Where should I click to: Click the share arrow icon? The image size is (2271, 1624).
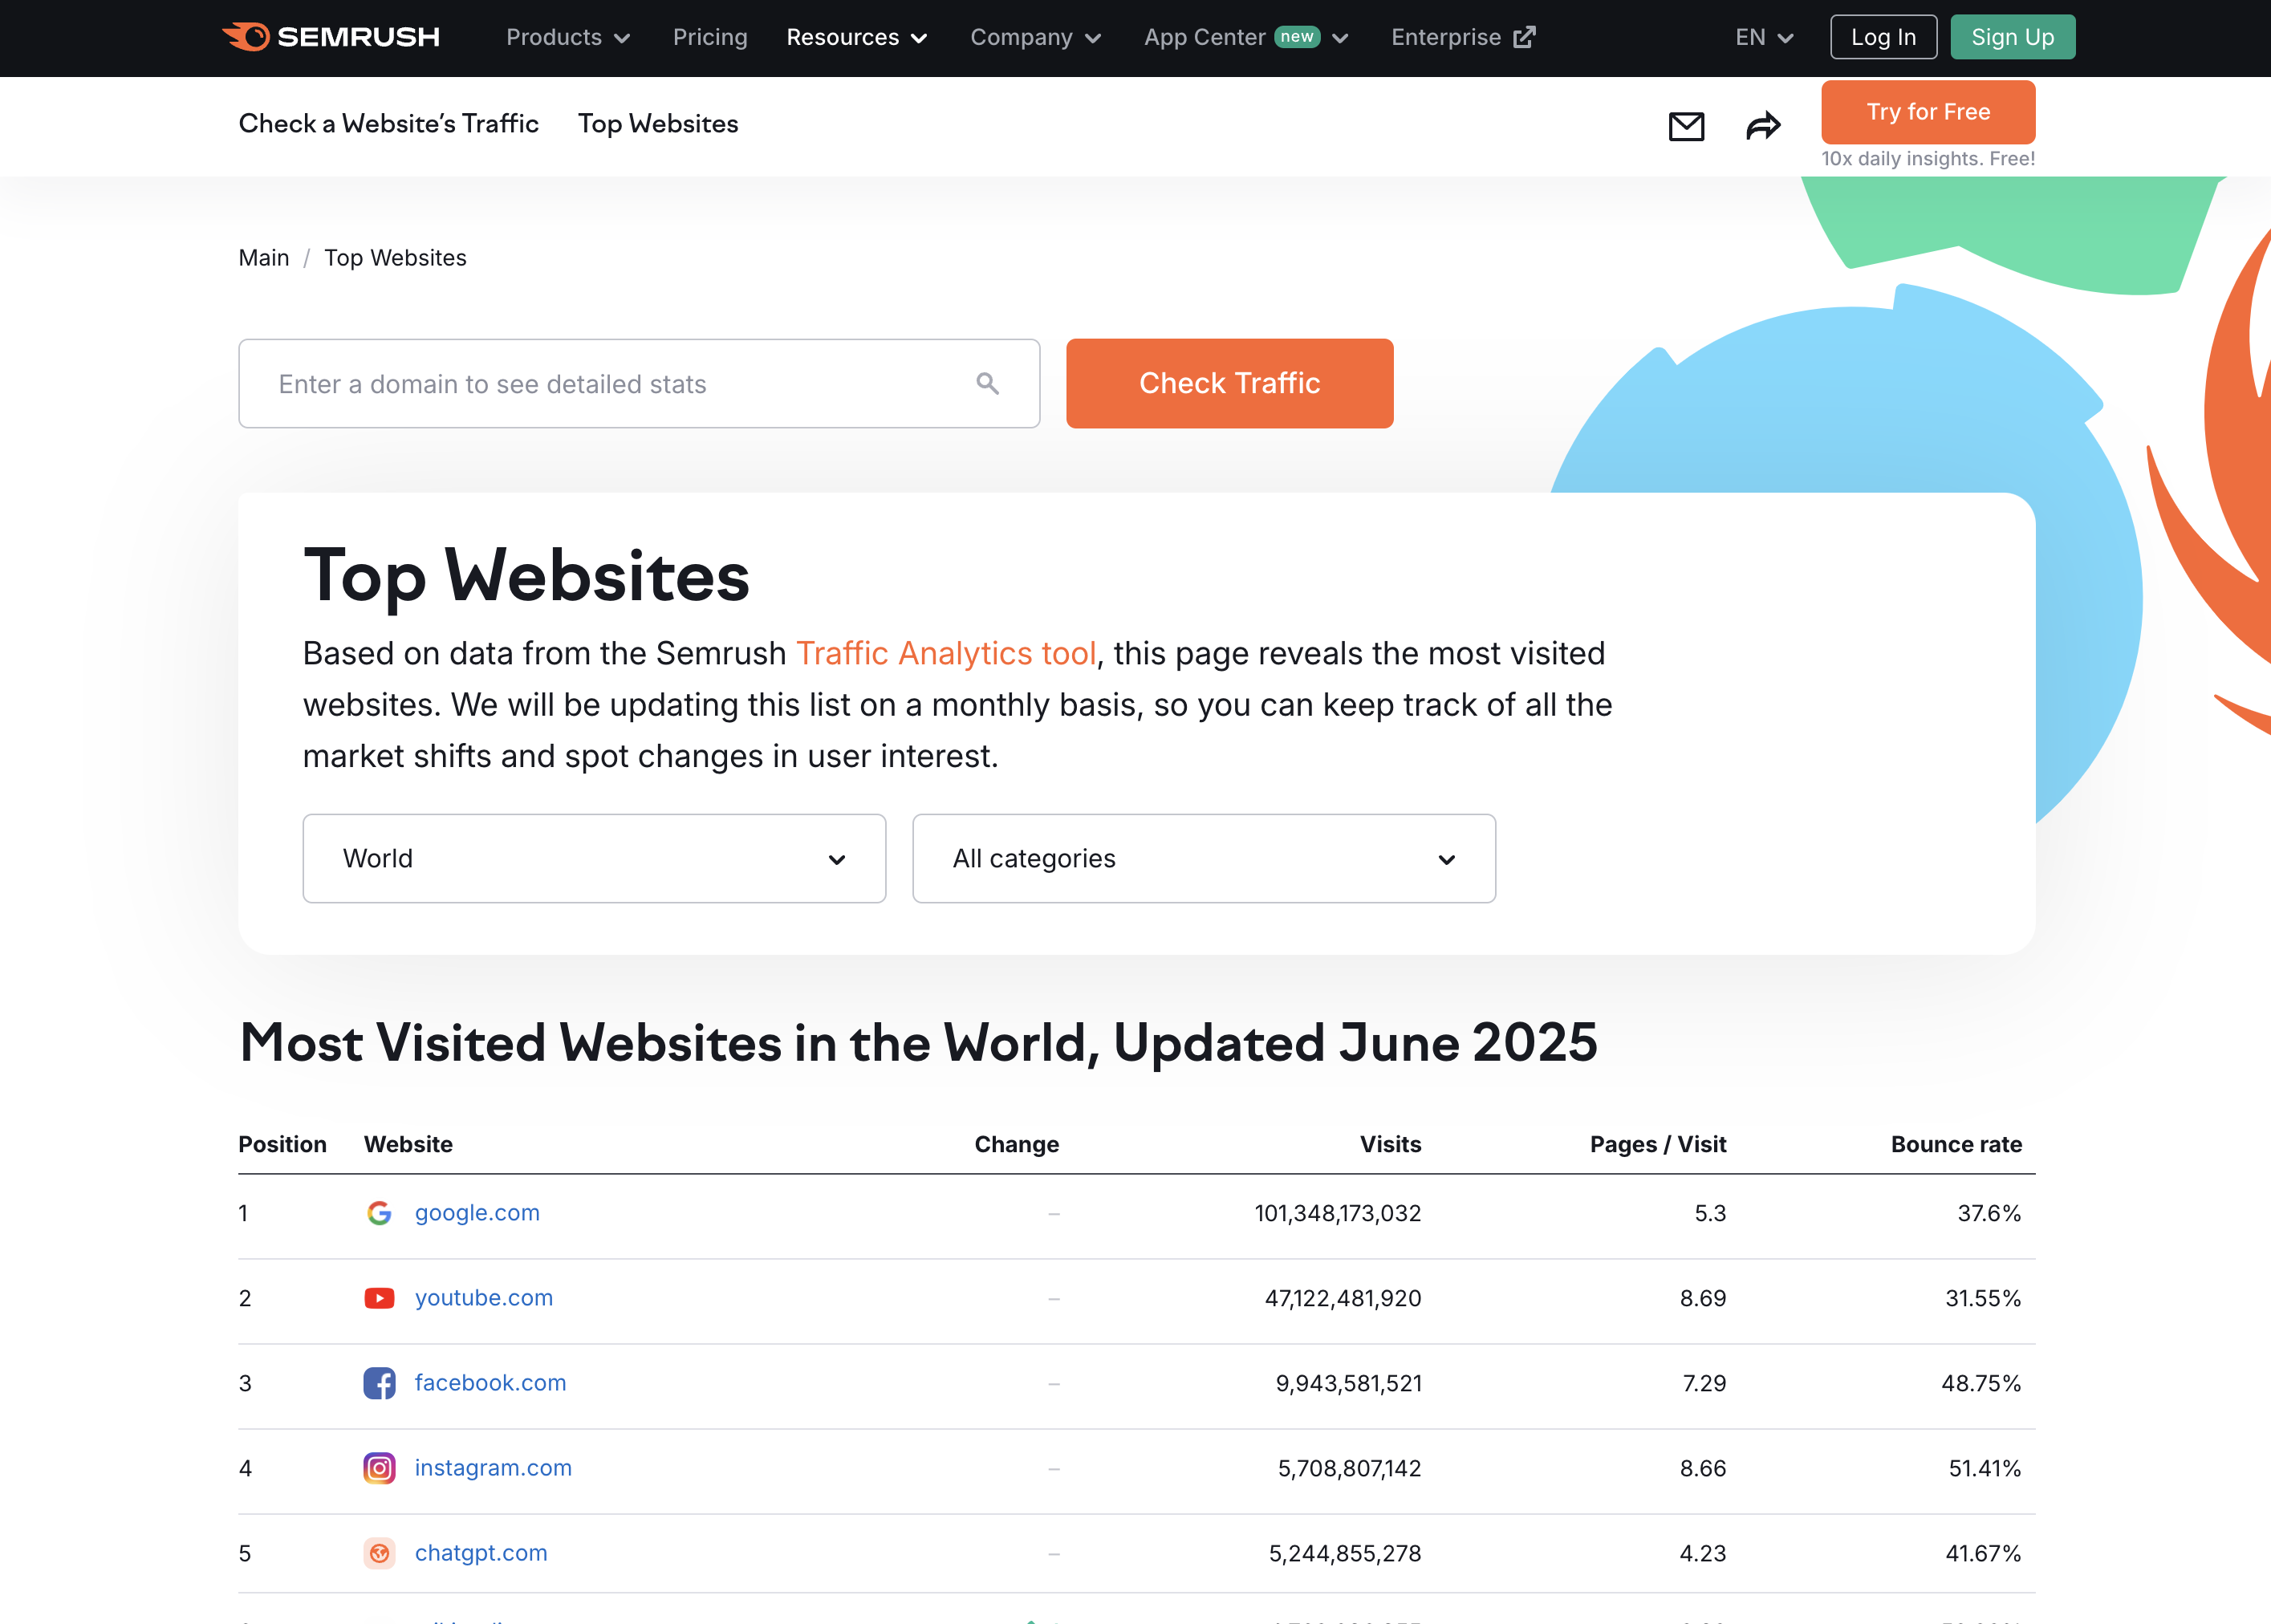click(x=1763, y=126)
